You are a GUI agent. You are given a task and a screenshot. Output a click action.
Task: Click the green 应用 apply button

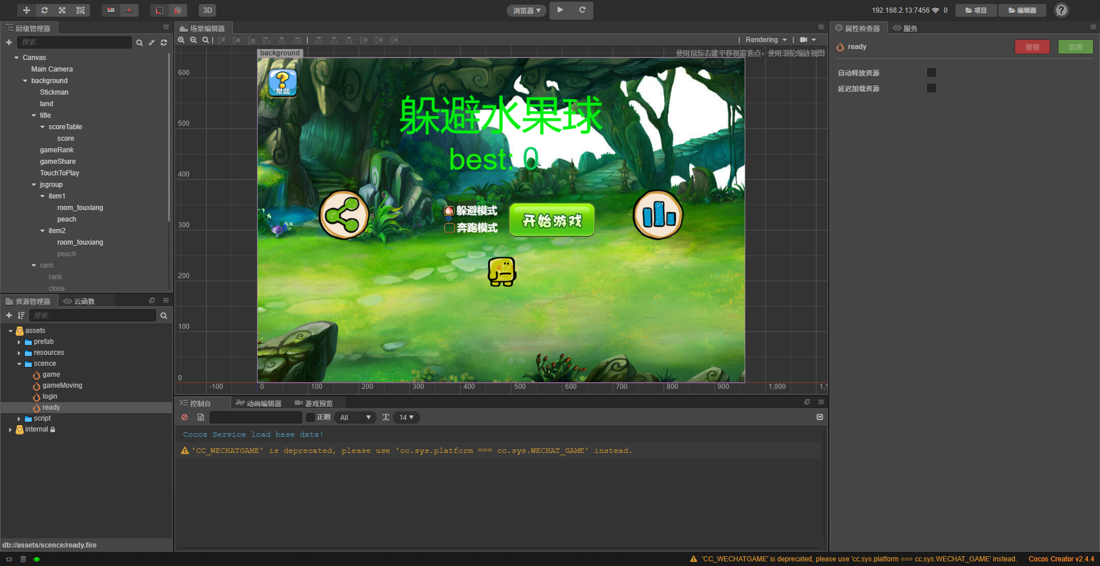pos(1075,47)
